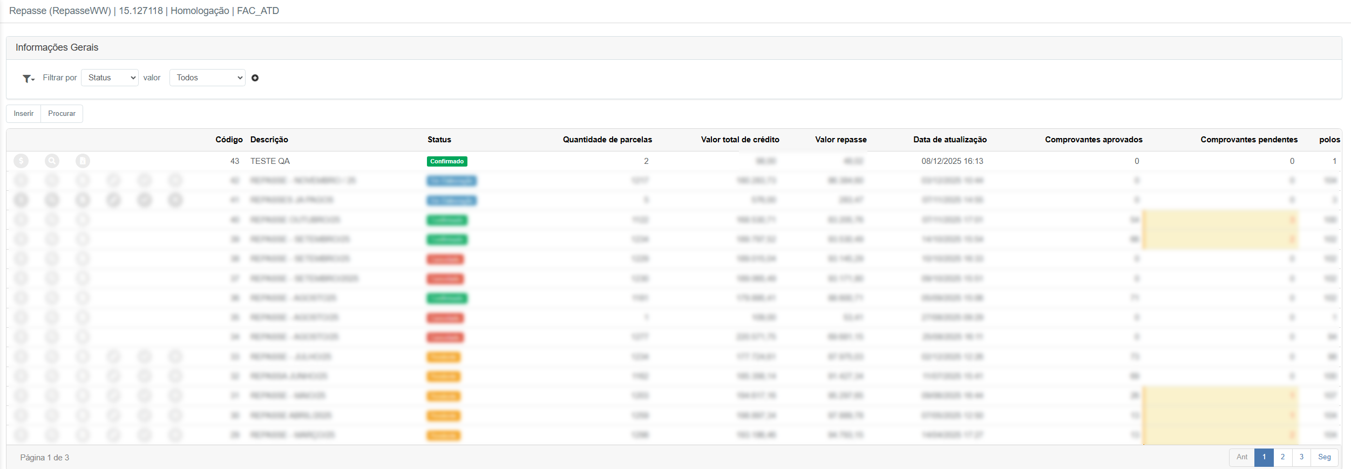The image size is (1351, 469).
Task: Jump to page 3 of results
Action: (1301, 457)
